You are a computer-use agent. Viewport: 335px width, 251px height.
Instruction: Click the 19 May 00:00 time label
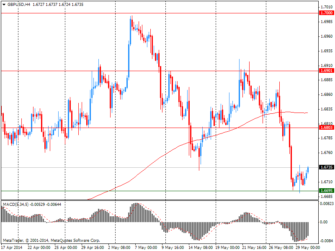227,248
